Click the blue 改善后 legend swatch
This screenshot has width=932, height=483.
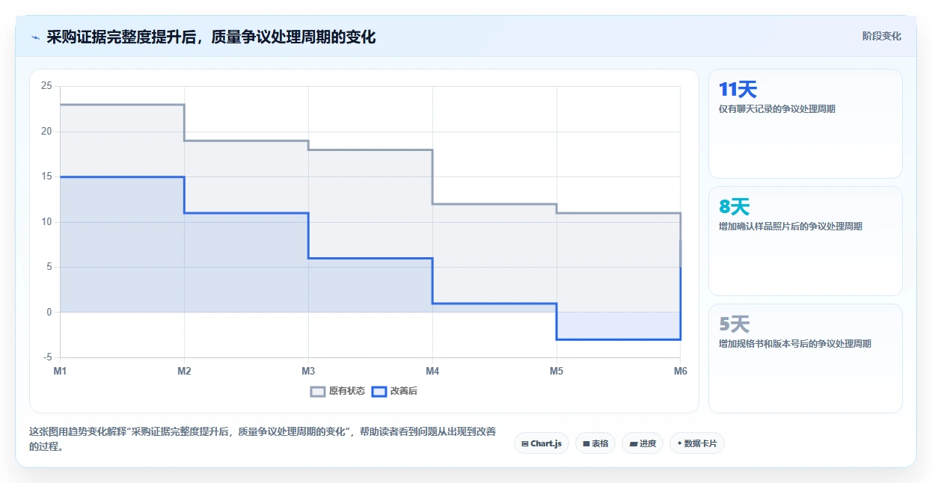[379, 391]
